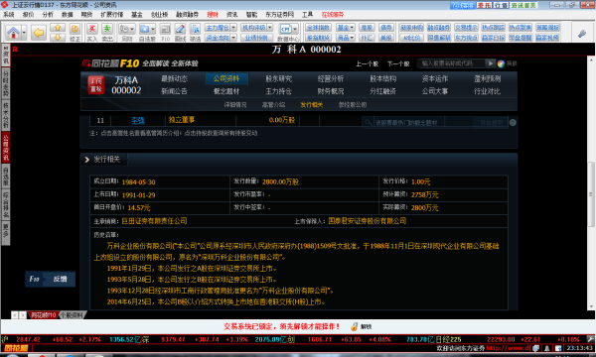Open the 基金 dropdown button
The height and width of the screenshot is (357, 596).
[x=346, y=28]
